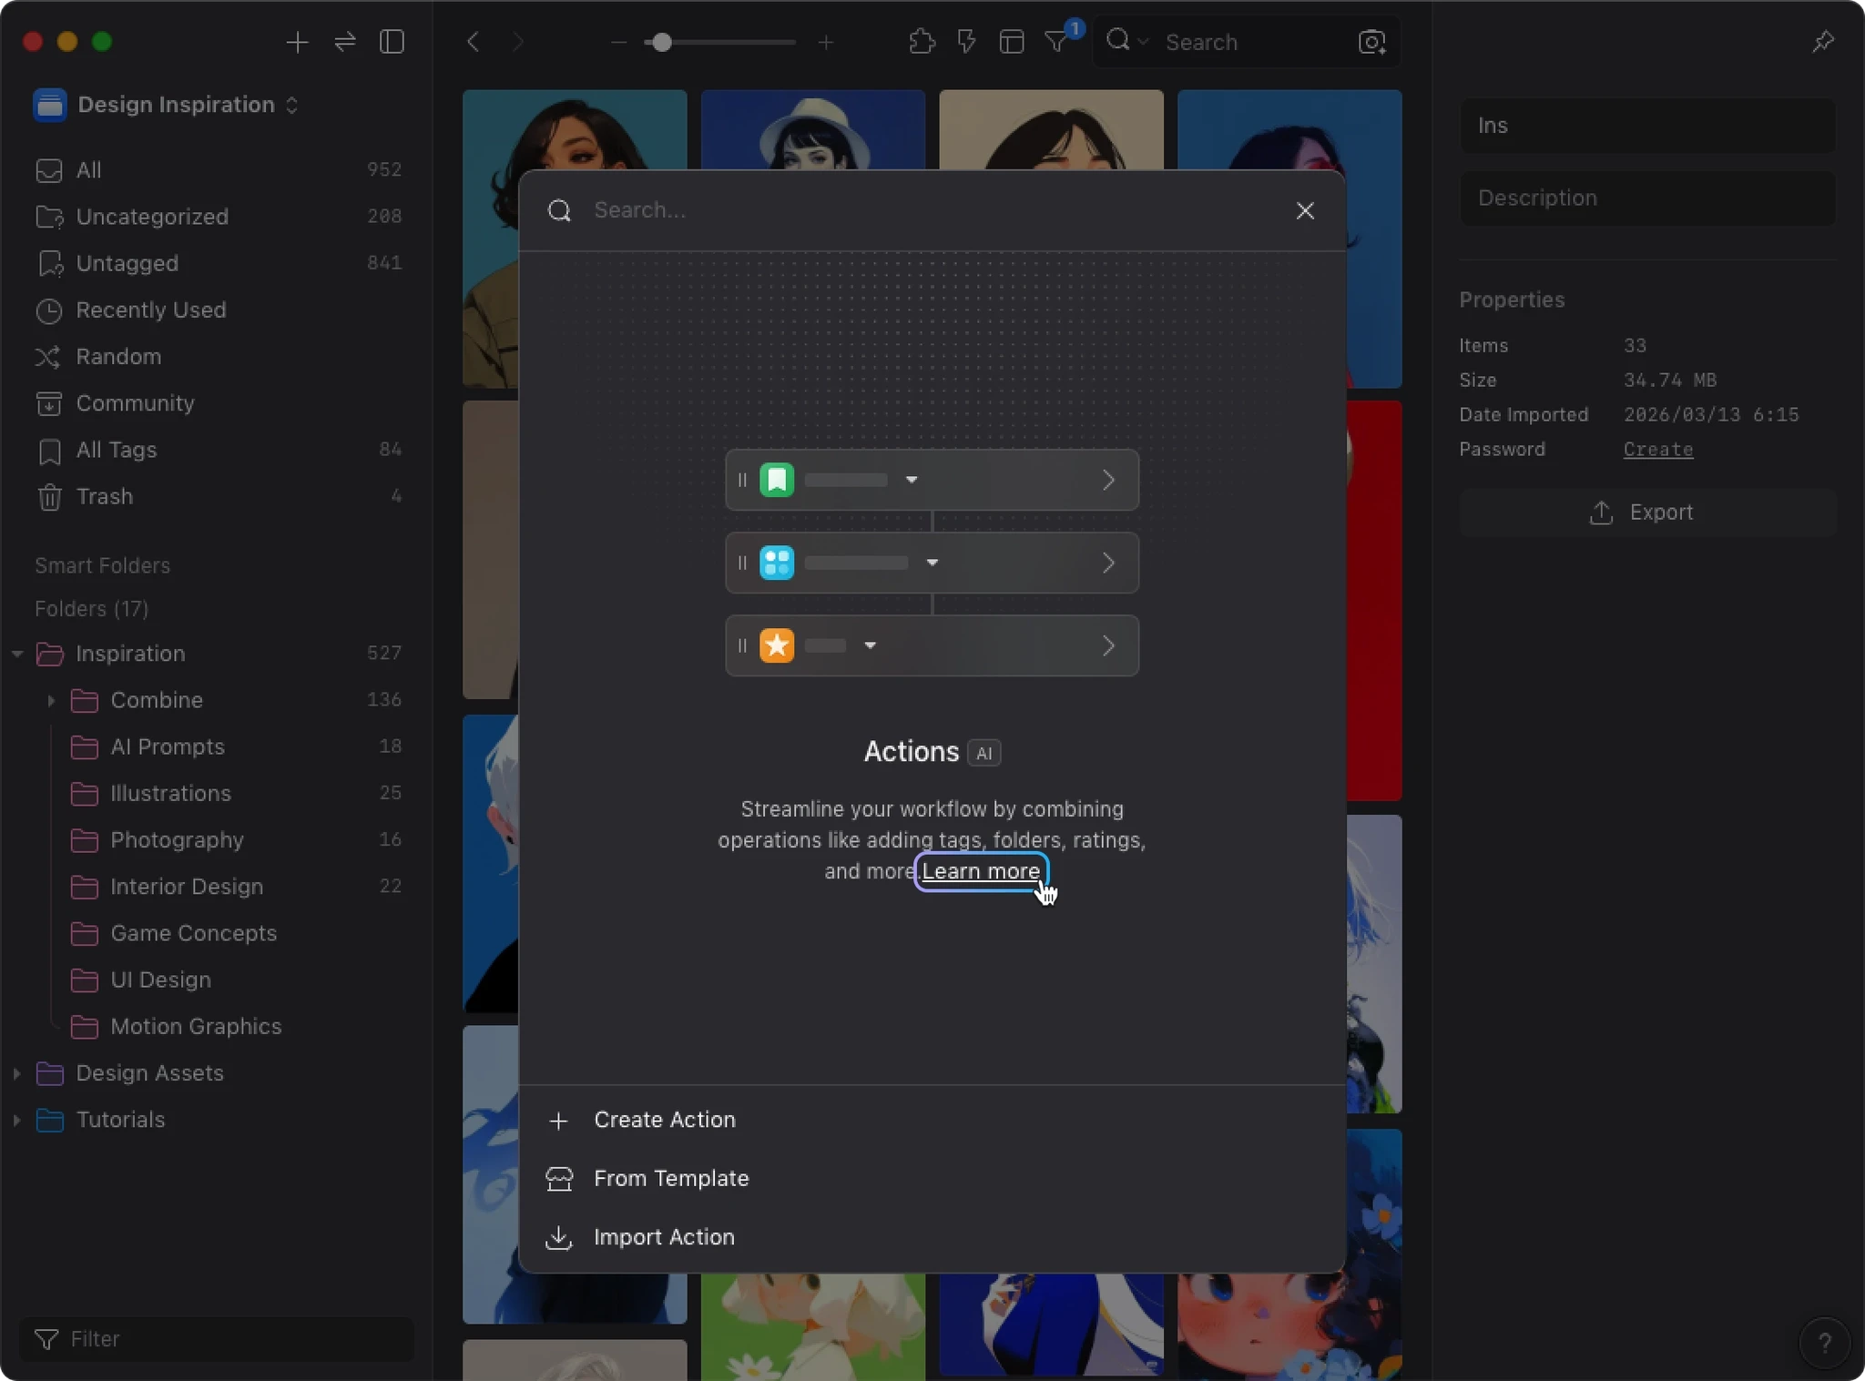Image resolution: width=1865 pixels, height=1381 pixels.
Task: Expand the Design Assets folder
Action: (16, 1073)
